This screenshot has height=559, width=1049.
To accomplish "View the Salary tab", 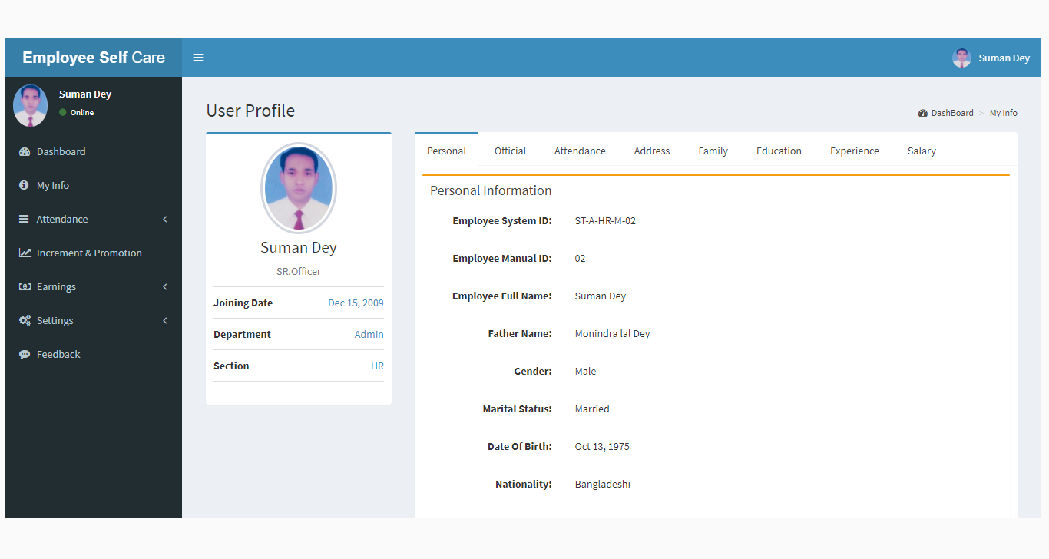I will pos(922,150).
